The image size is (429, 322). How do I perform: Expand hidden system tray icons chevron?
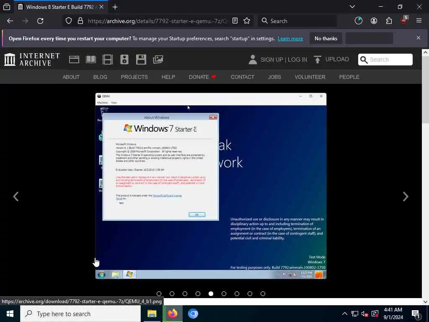tap(345, 314)
